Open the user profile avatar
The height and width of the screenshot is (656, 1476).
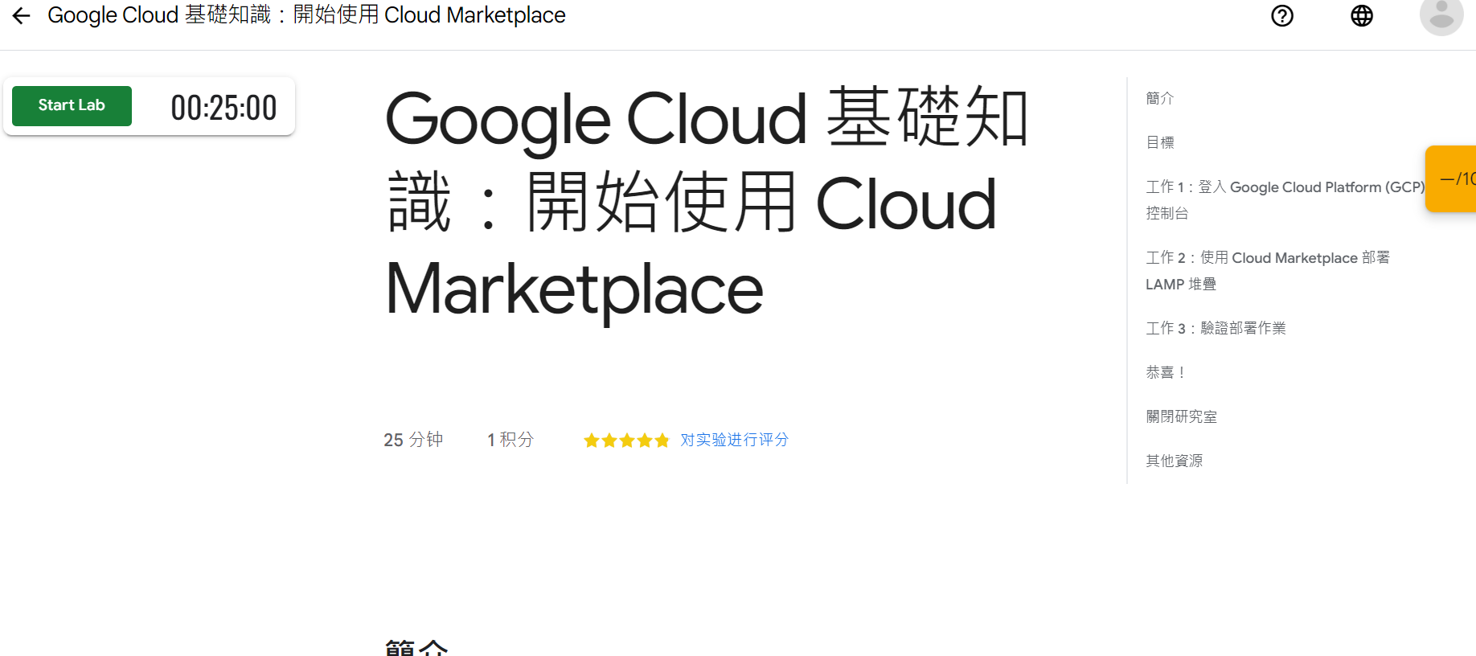1441,16
